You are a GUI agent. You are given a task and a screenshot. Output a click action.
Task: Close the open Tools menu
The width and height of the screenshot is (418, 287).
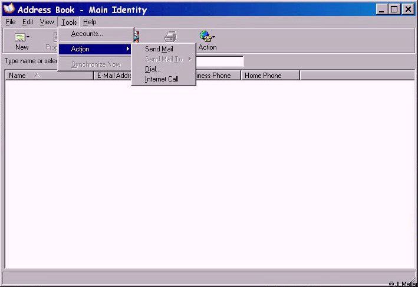69,22
